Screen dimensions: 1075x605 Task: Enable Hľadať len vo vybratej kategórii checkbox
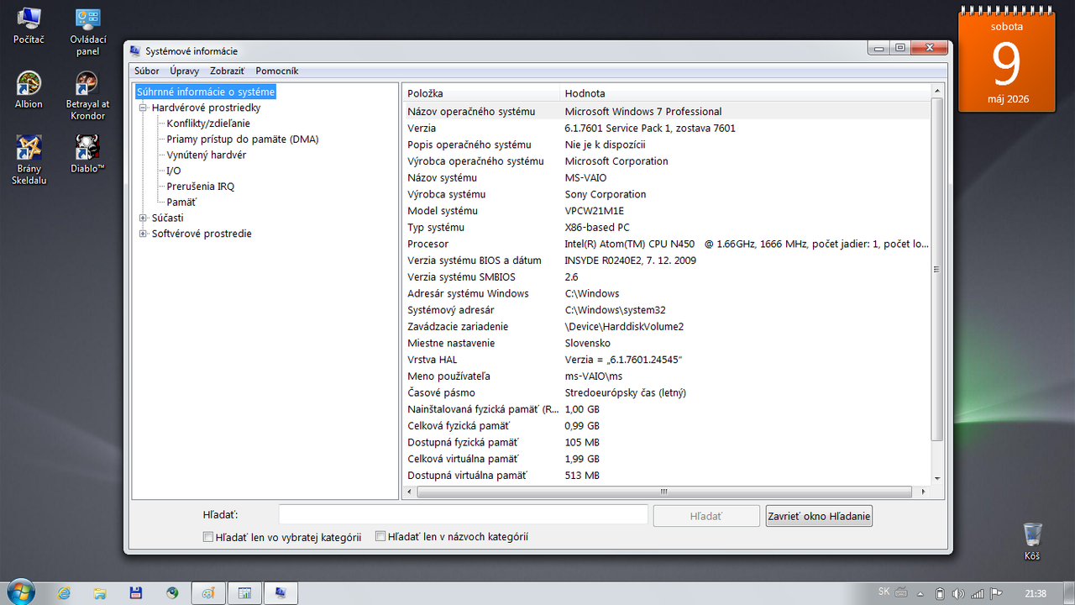click(208, 537)
